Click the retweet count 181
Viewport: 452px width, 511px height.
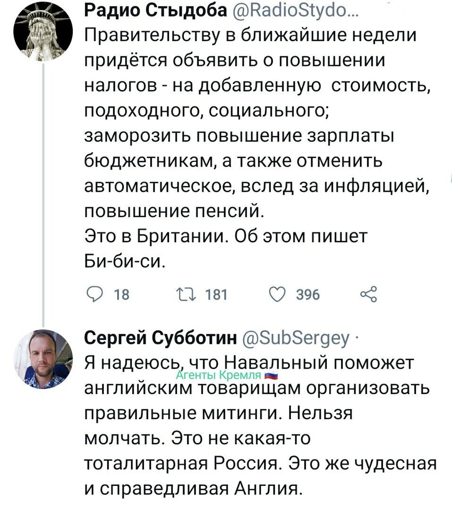pyautogui.click(x=216, y=295)
